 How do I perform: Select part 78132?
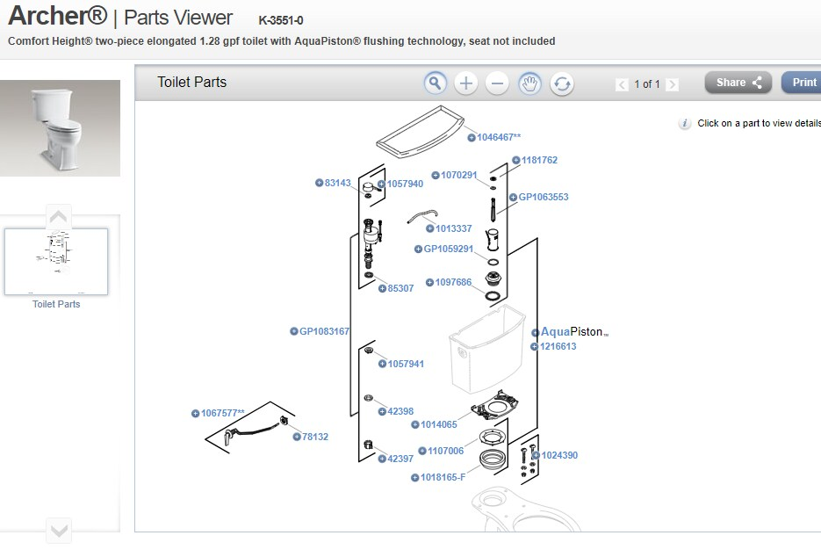click(315, 437)
